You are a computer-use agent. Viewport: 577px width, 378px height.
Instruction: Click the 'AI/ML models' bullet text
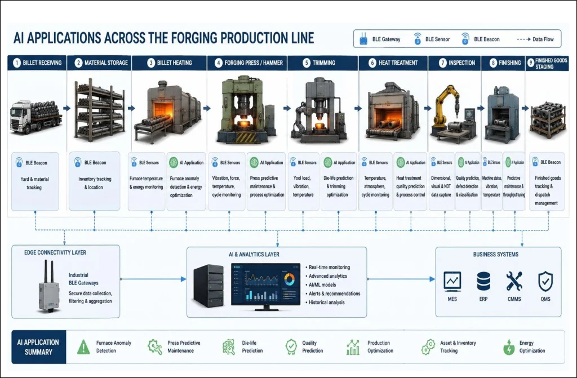pyautogui.click(x=322, y=284)
